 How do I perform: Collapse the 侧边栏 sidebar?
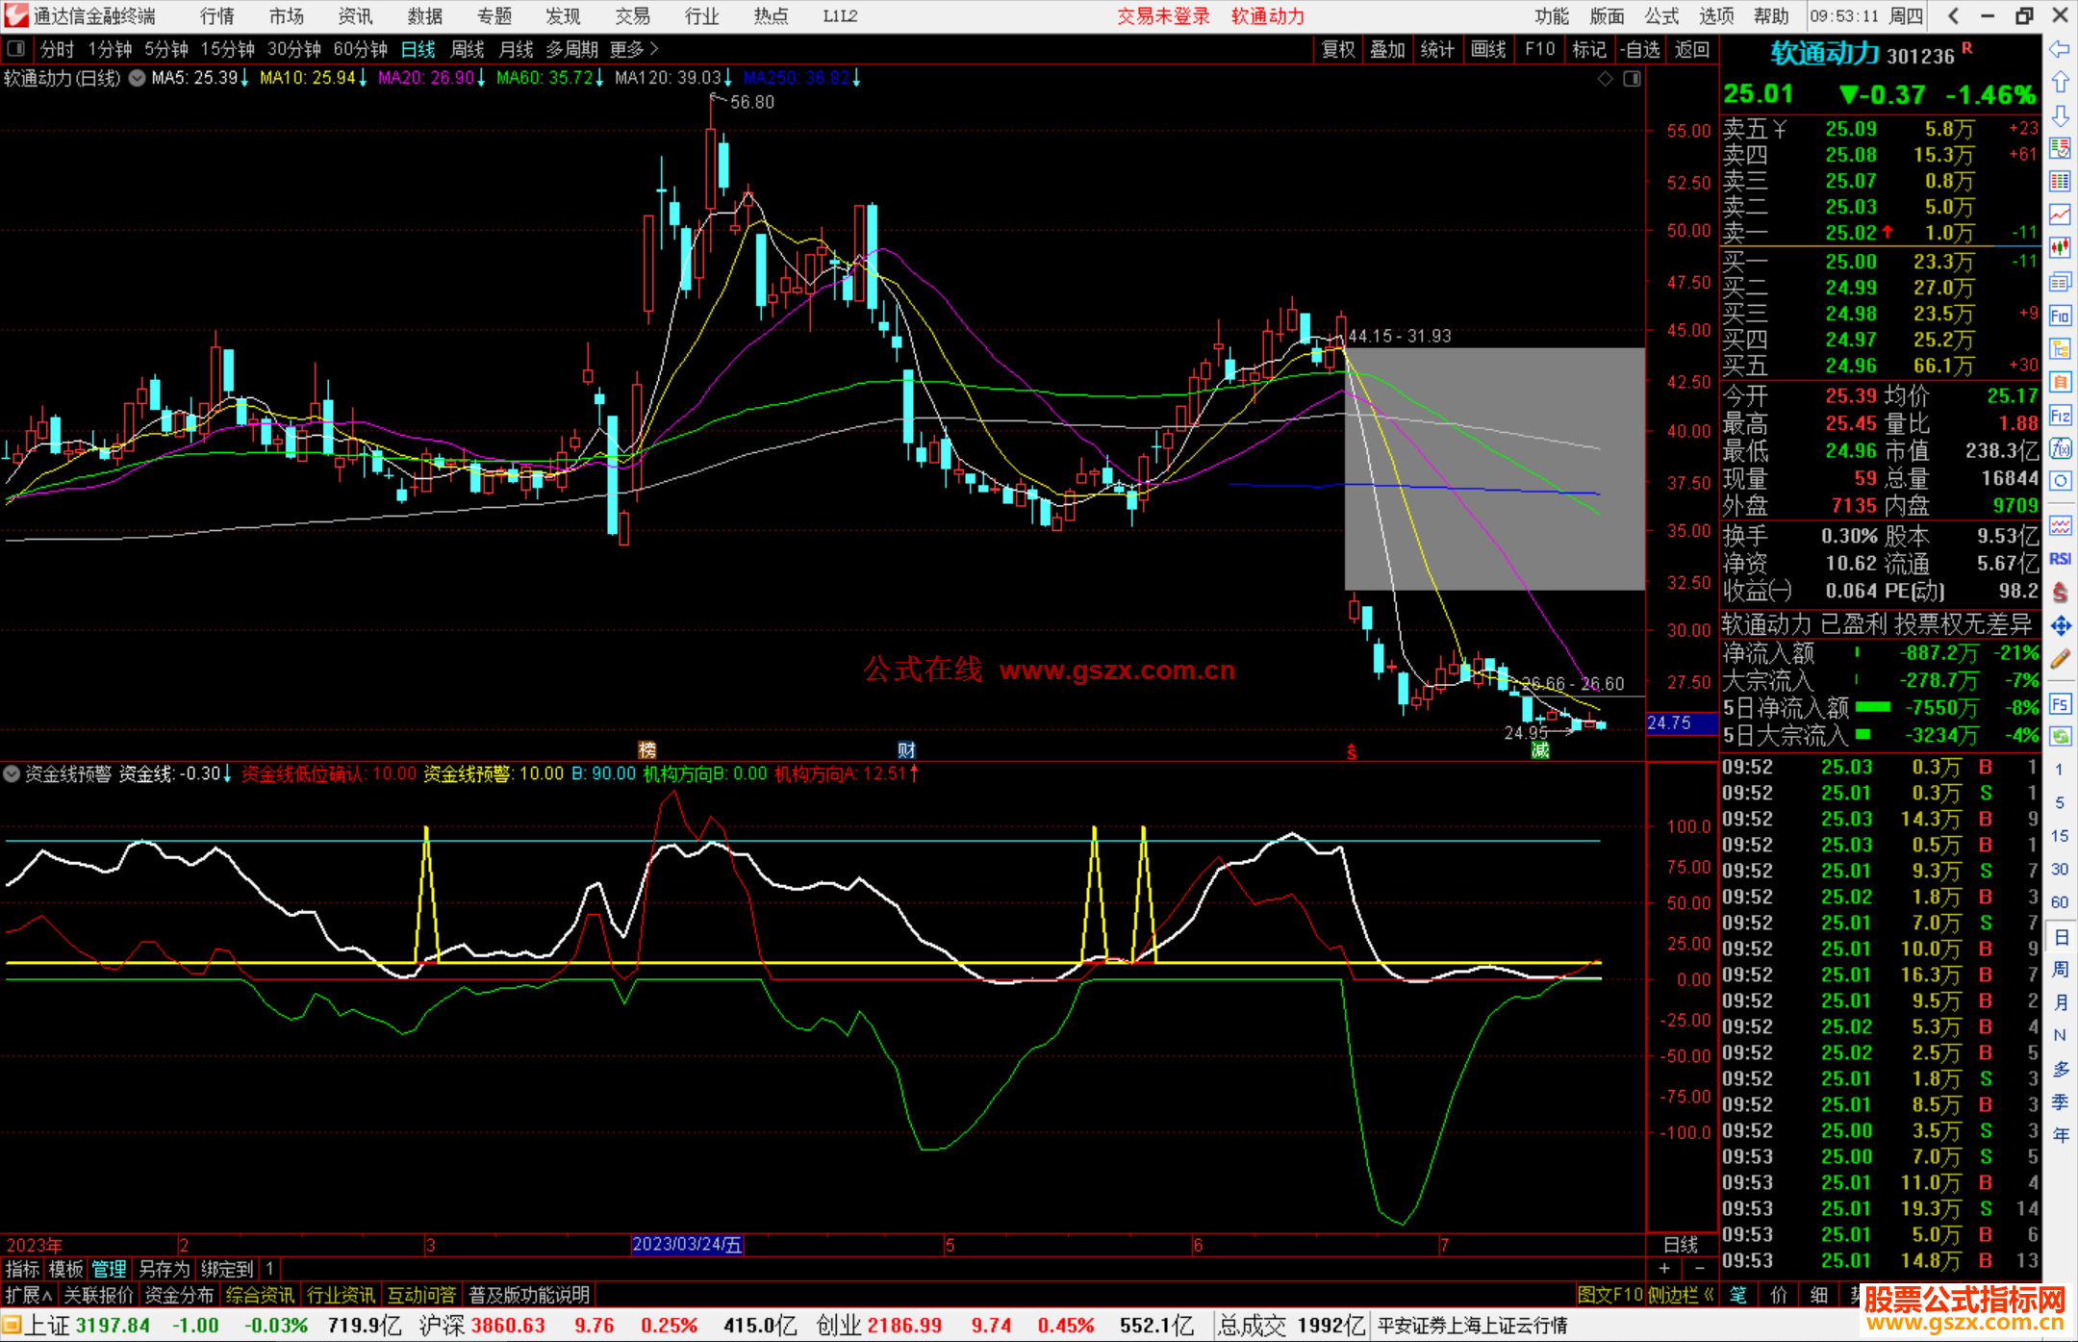1681,1295
